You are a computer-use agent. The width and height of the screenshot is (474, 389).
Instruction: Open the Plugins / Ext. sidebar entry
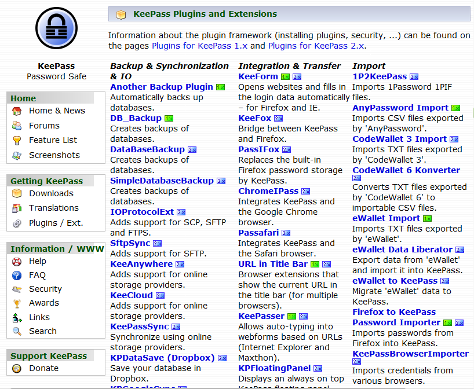56,223
